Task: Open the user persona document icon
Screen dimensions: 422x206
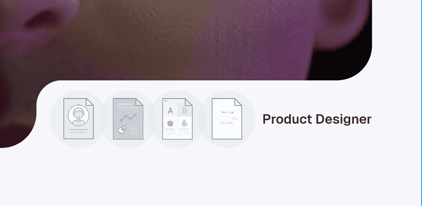Action: (79, 119)
